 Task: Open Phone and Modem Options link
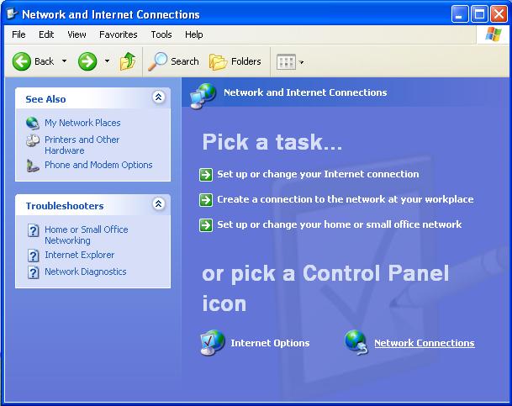click(98, 165)
